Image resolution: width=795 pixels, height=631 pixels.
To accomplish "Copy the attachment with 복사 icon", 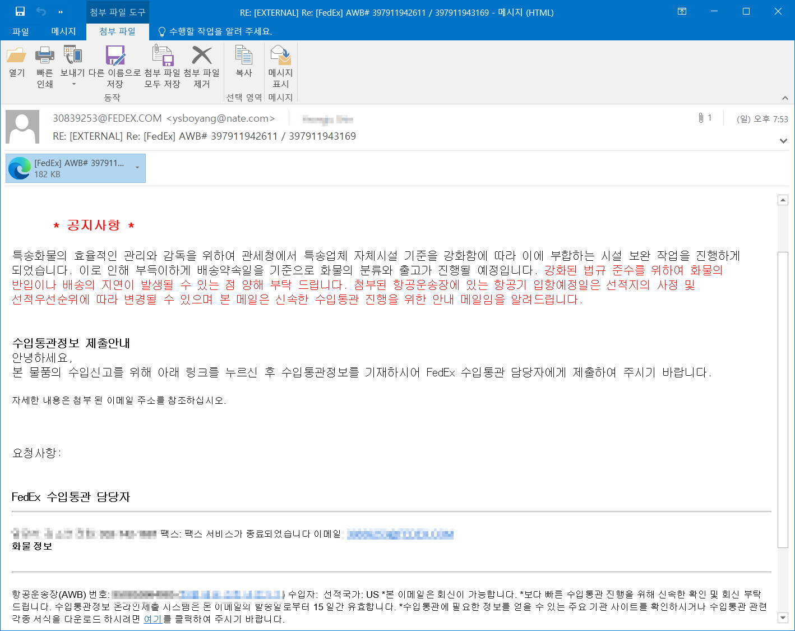I will 244,62.
